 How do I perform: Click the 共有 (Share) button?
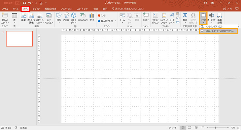pos(227,9)
